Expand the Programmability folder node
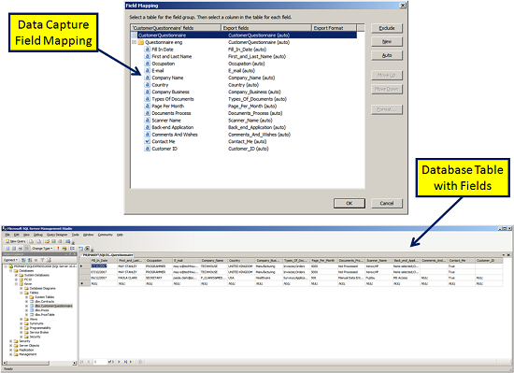 pyautogui.click(x=21, y=328)
